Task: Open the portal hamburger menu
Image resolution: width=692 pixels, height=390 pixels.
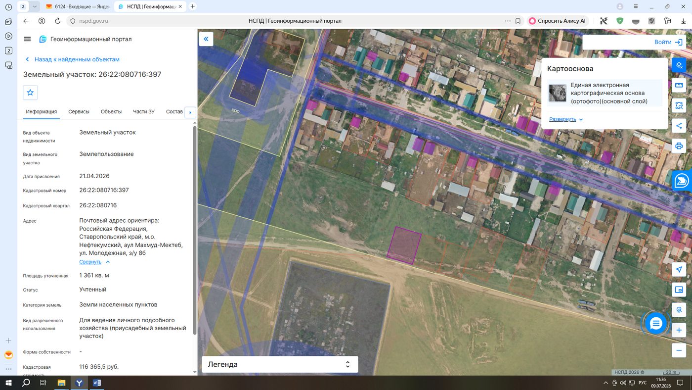Action: point(27,39)
